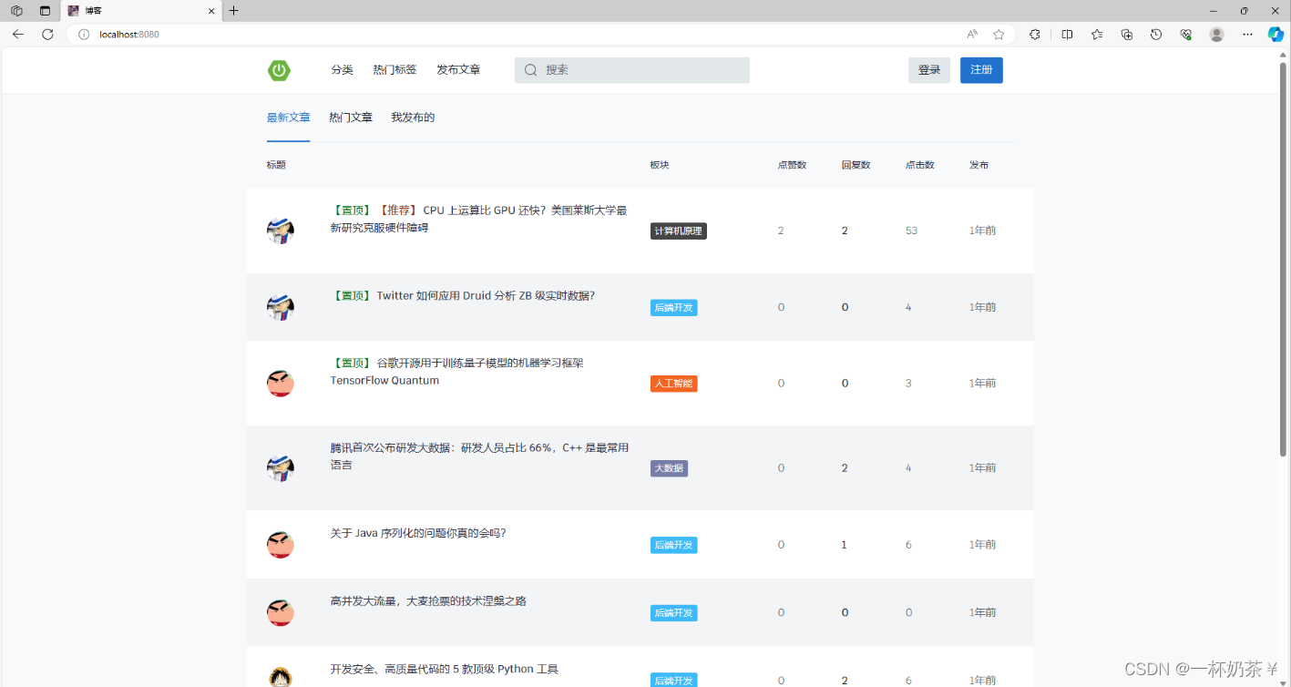
Task: Close the 博客 browser tab
Action: click(x=211, y=11)
